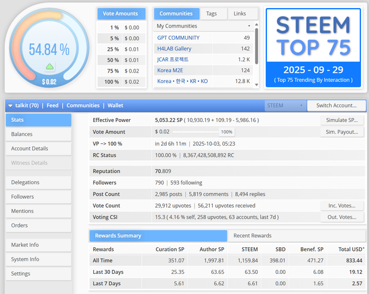Click the Simulate SP button
This screenshot has width=369, height=294.
[x=342, y=120]
